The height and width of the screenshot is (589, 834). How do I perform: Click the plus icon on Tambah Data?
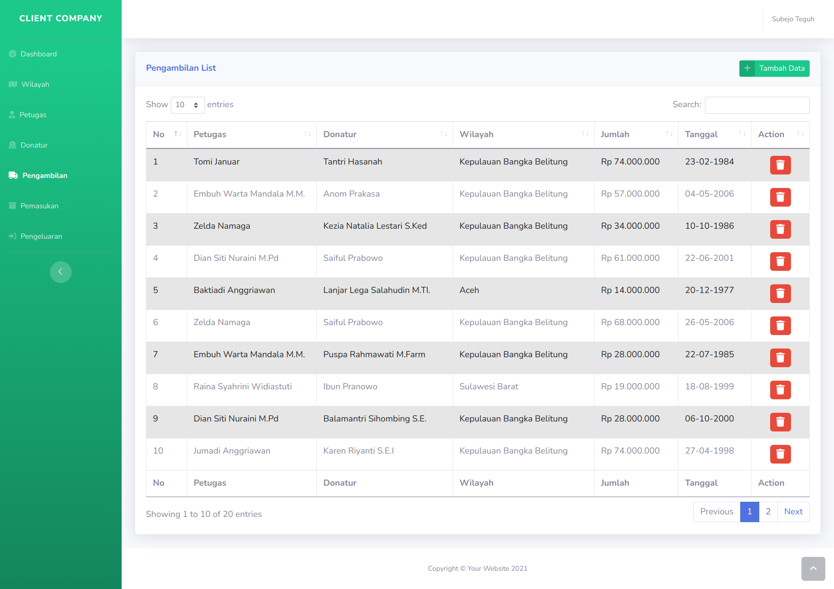(x=747, y=68)
